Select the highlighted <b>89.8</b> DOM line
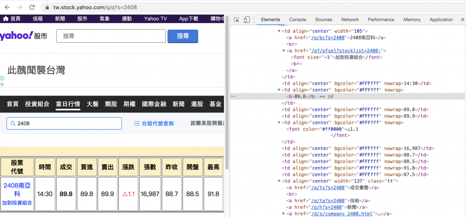Screen dimensions: 466x218 [x=348, y=96]
